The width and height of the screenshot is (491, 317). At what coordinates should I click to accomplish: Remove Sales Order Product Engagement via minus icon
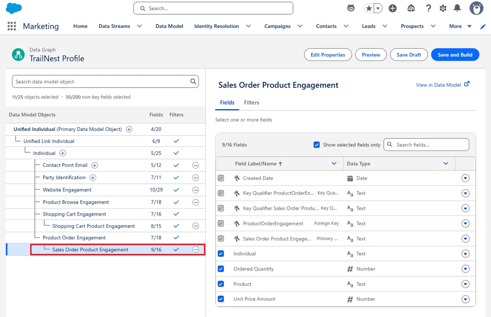pyautogui.click(x=196, y=250)
